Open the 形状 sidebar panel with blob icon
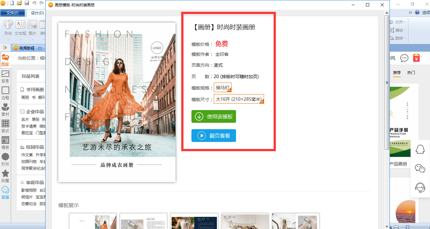This screenshot has width=430, height=229. point(5,160)
